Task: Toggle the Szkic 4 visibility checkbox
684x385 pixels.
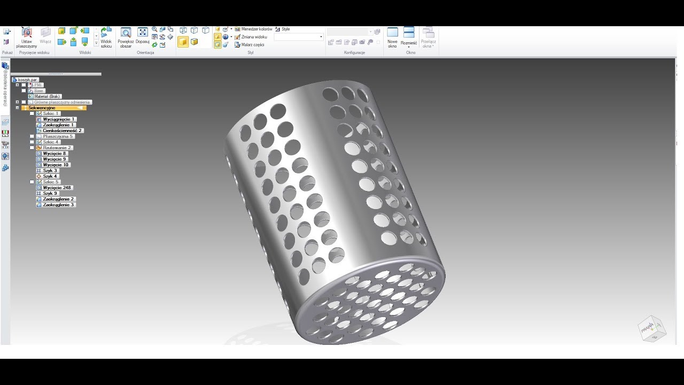Action: click(x=32, y=142)
